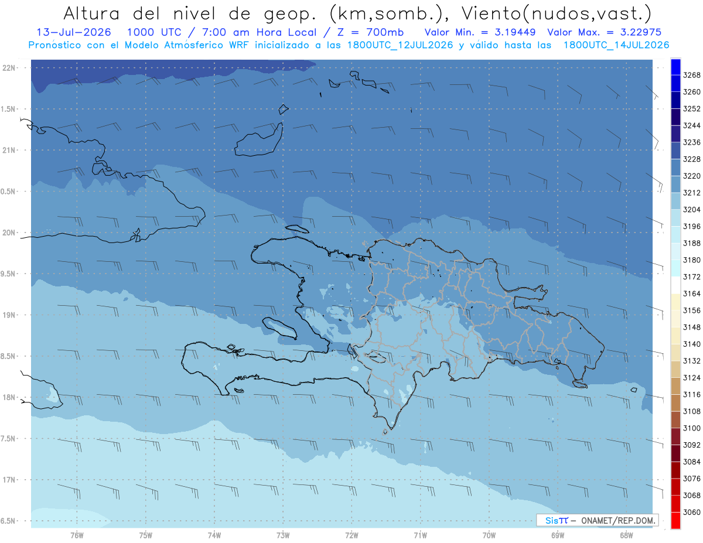Click the latitude axis label '21N'

[x=9, y=150]
